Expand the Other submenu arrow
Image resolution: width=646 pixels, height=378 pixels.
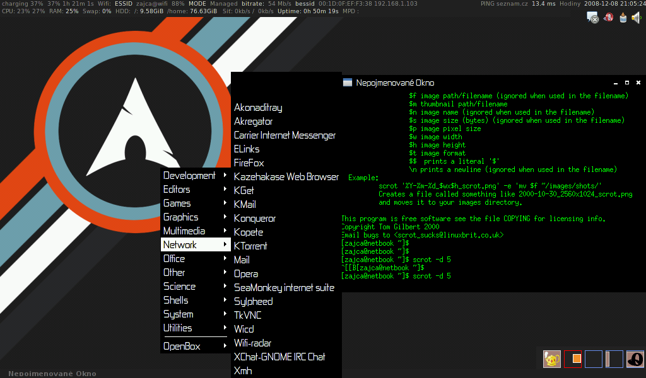coord(225,272)
